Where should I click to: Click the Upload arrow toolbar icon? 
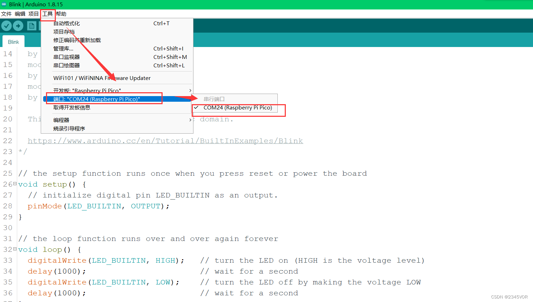(18, 26)
